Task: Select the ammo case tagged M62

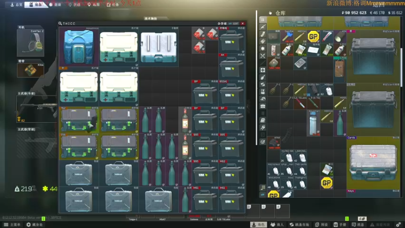Action: [232, 173]
